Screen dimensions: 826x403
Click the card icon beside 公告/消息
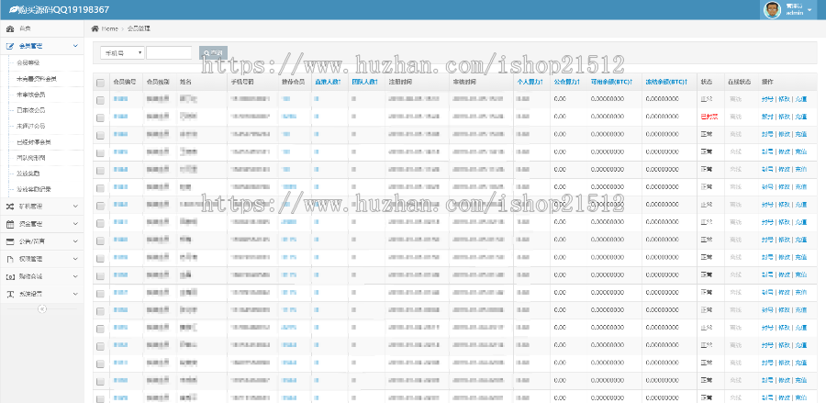pos(10,241)
